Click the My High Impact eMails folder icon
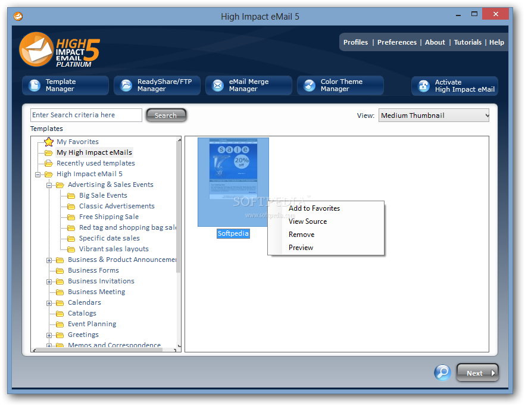This screenshot has height=406, width=525. (x=49, y=153)
